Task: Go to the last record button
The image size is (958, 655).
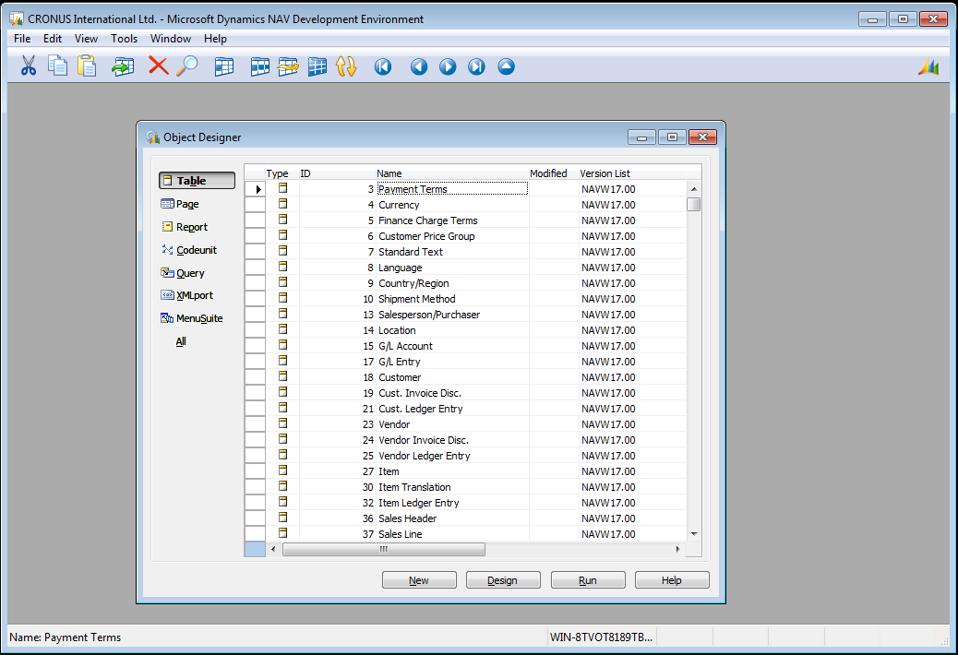Action: [476, 66]
